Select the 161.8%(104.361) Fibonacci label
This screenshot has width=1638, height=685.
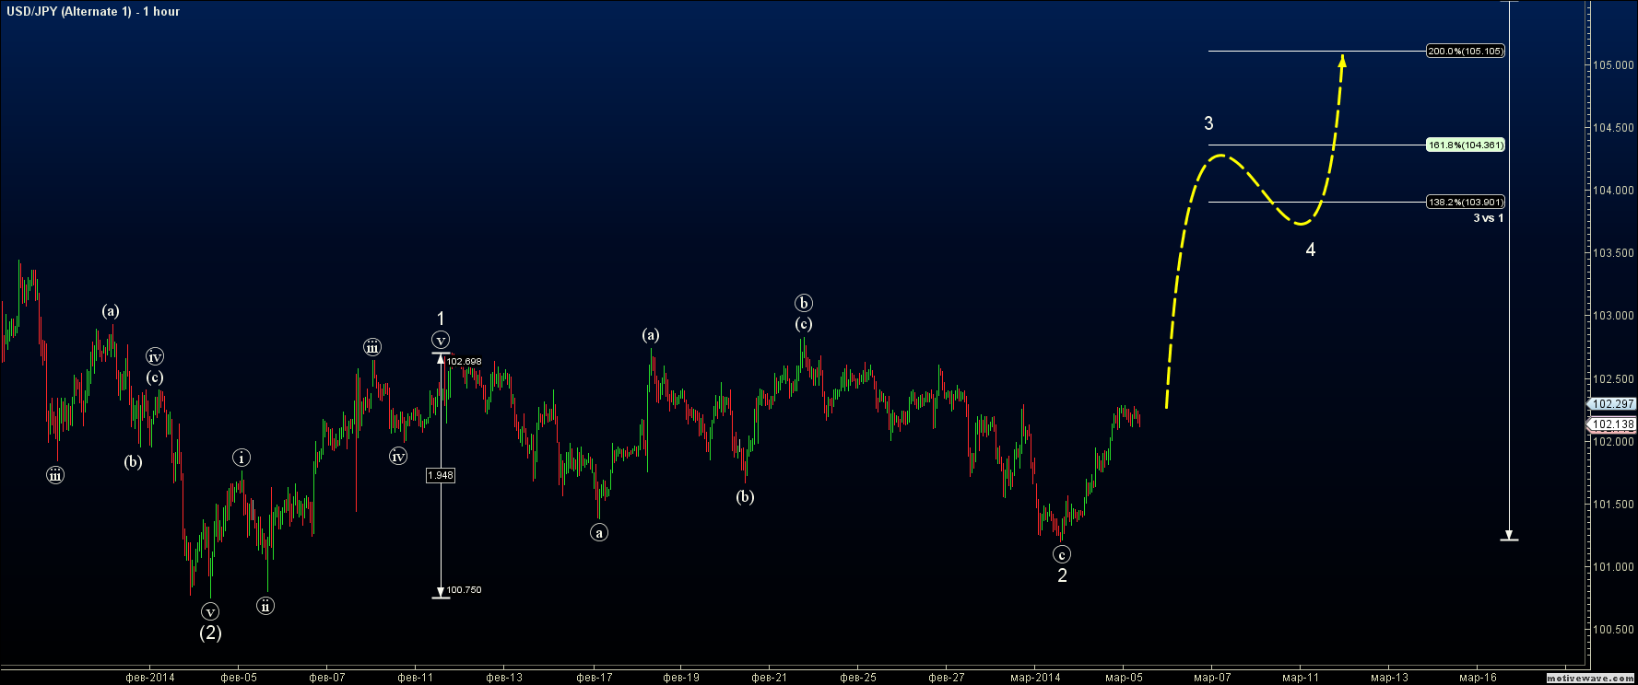[x=1466, y=145]
